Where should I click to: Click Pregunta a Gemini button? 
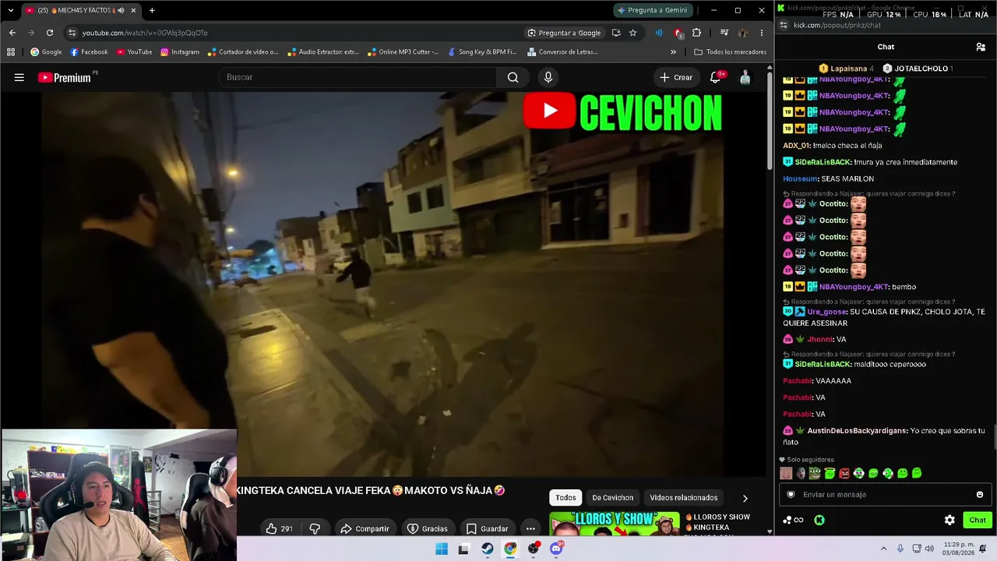(x=653, y=10)
